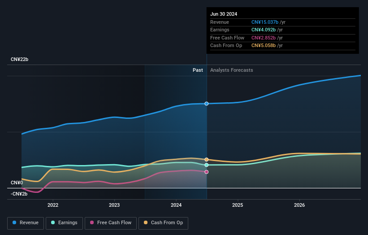The height and width of the screenshot is (235, 368).
Task: Click the teal Earnings data point marker
Action: tap(207, 165)
